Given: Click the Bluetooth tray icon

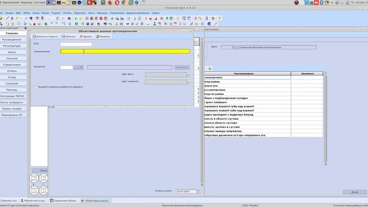Looking at the screenshot, I should click(321, 2).
